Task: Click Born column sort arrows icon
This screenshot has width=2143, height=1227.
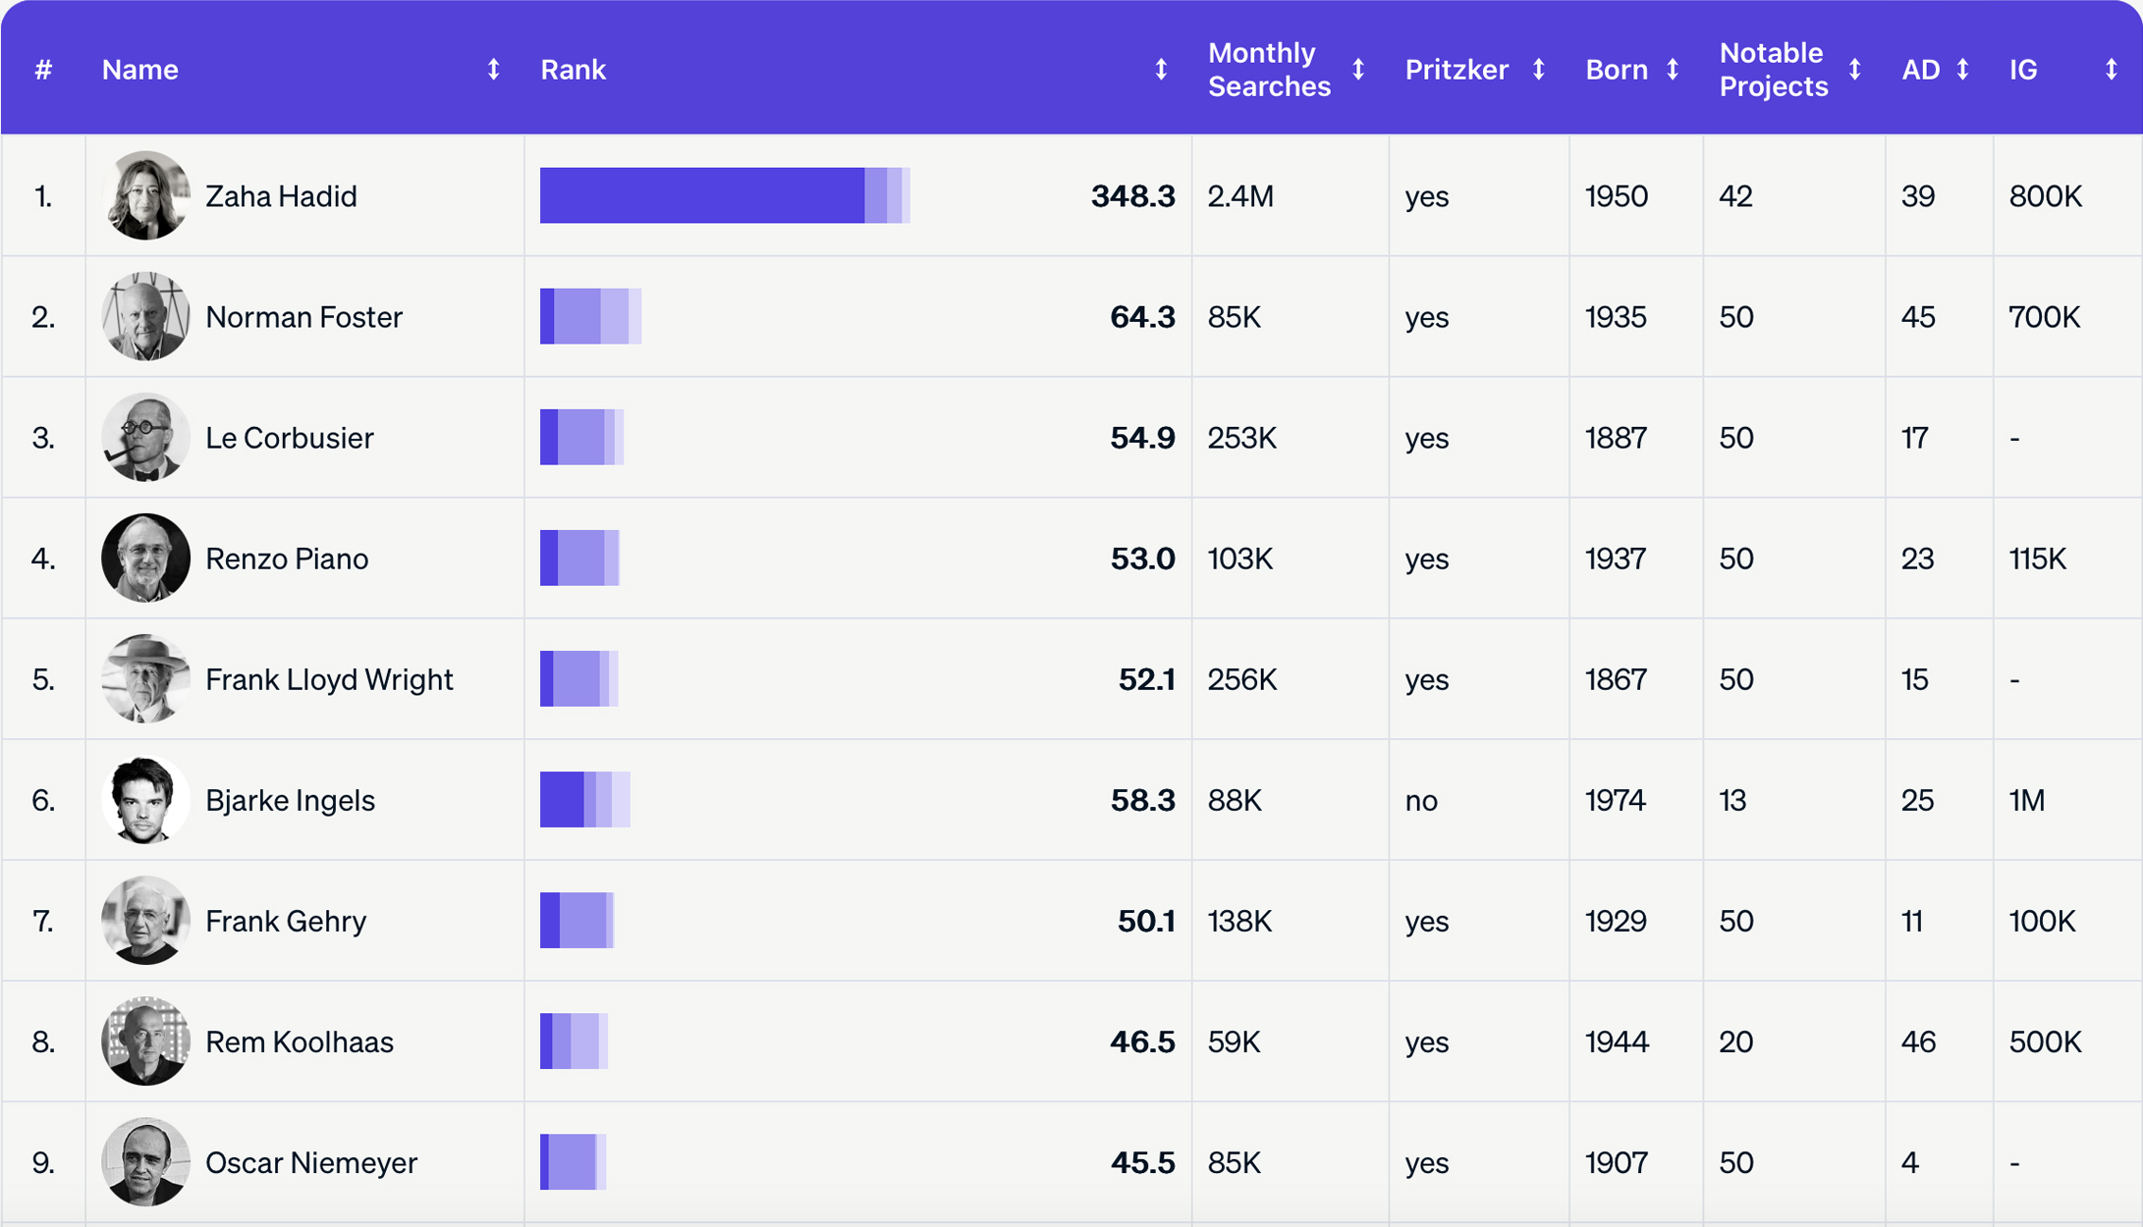Action: point(1673,70)
